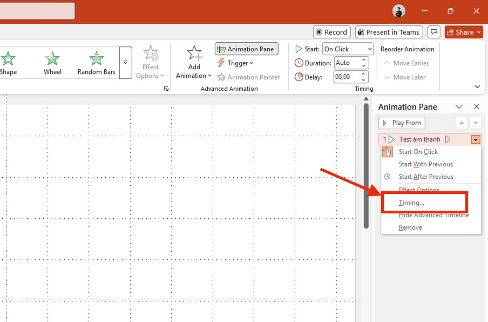Click slide vertical scrollbar up arrow
The height and width of the screenshot is (322, 488).
click(366, 99)
